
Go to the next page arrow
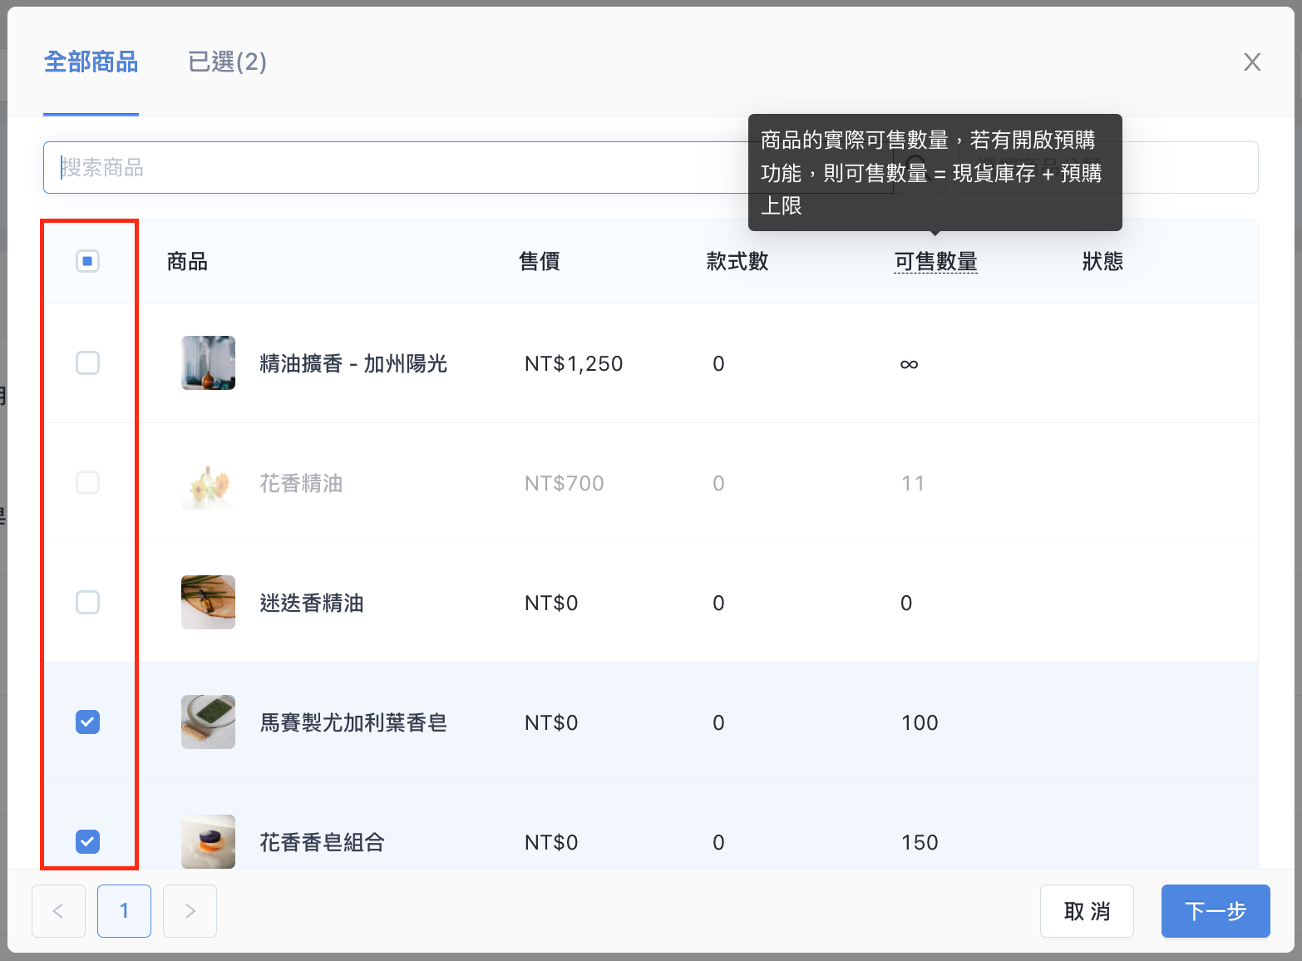[x=190, y=911]
